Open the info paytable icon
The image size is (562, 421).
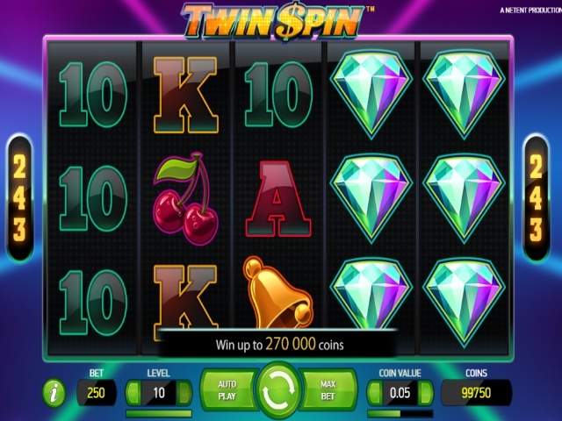[x=54, y=393]
